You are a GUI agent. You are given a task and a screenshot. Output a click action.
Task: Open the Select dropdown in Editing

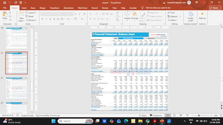coord(172,20)
